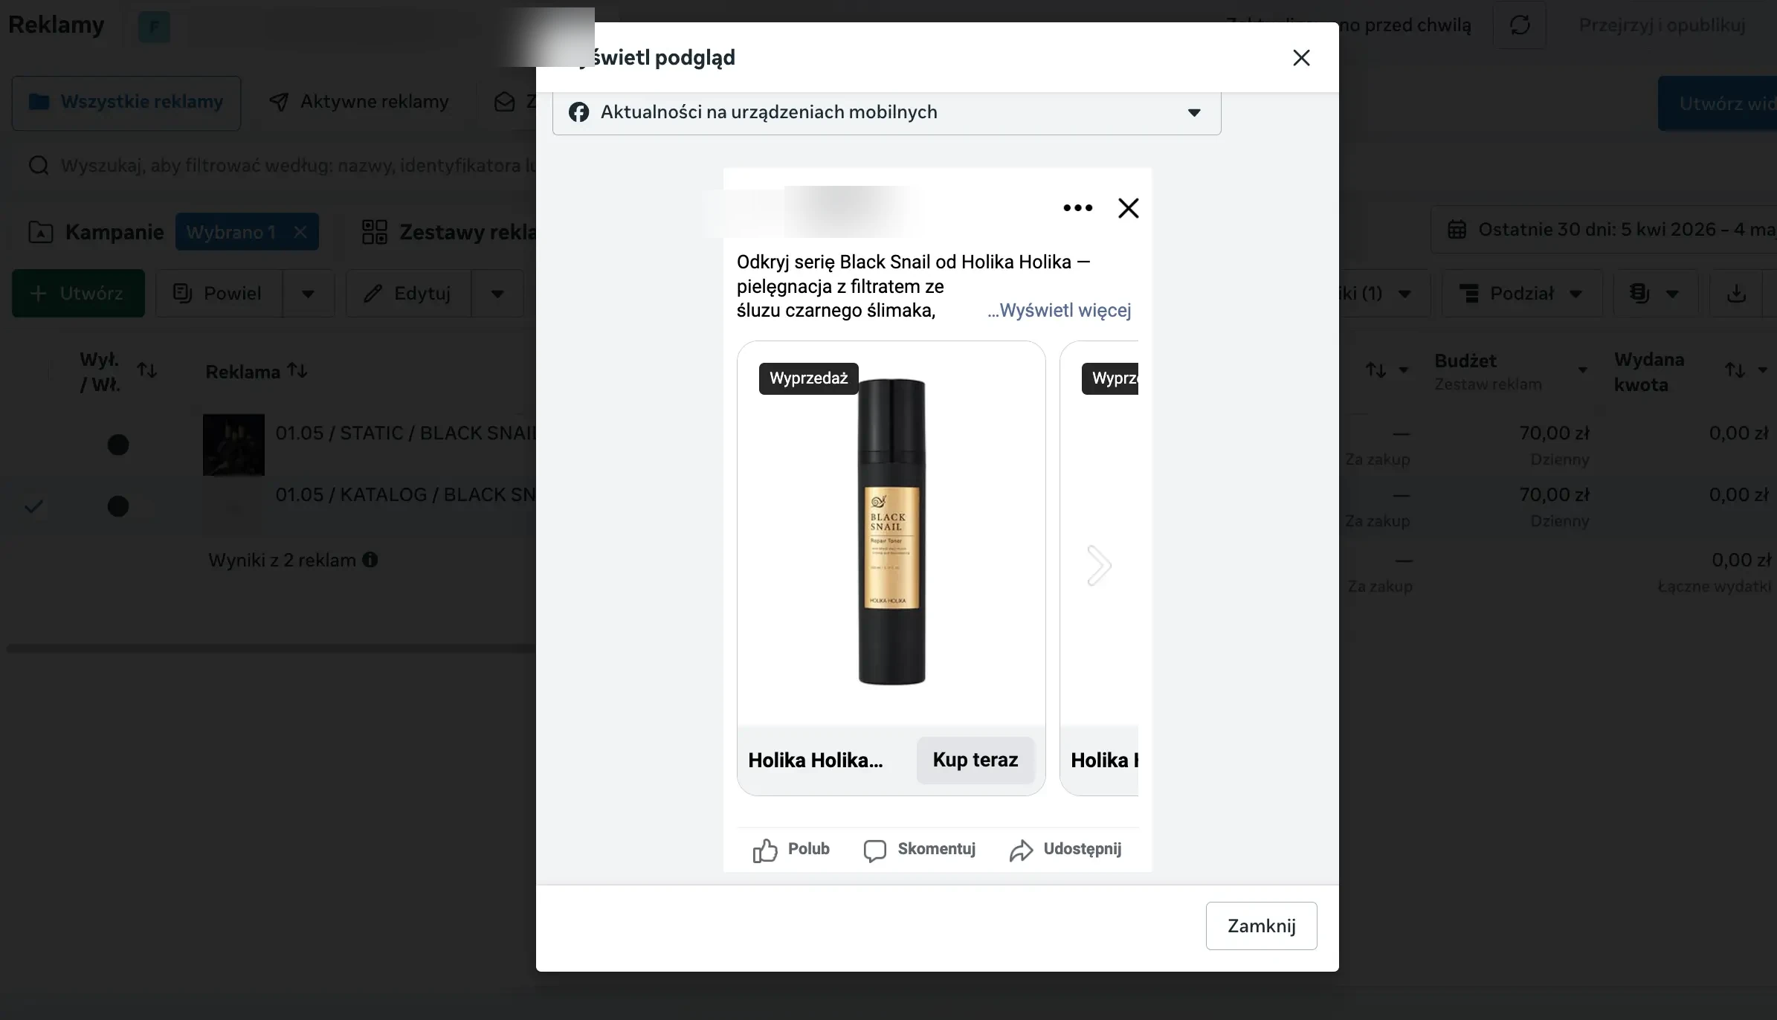The width and height of the screenshot is (1777, 1020).
Task: Advance carousel with the right arrow chevron
Action: point(1098,566)
